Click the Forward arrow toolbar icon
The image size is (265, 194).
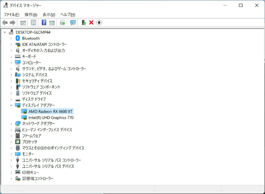click(13, 23)
